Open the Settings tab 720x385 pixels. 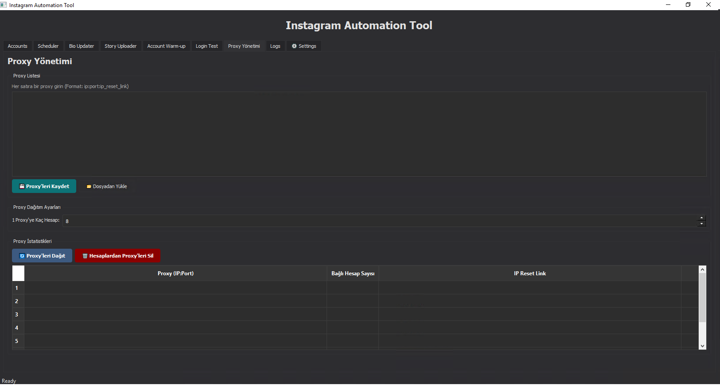(304, 46)
